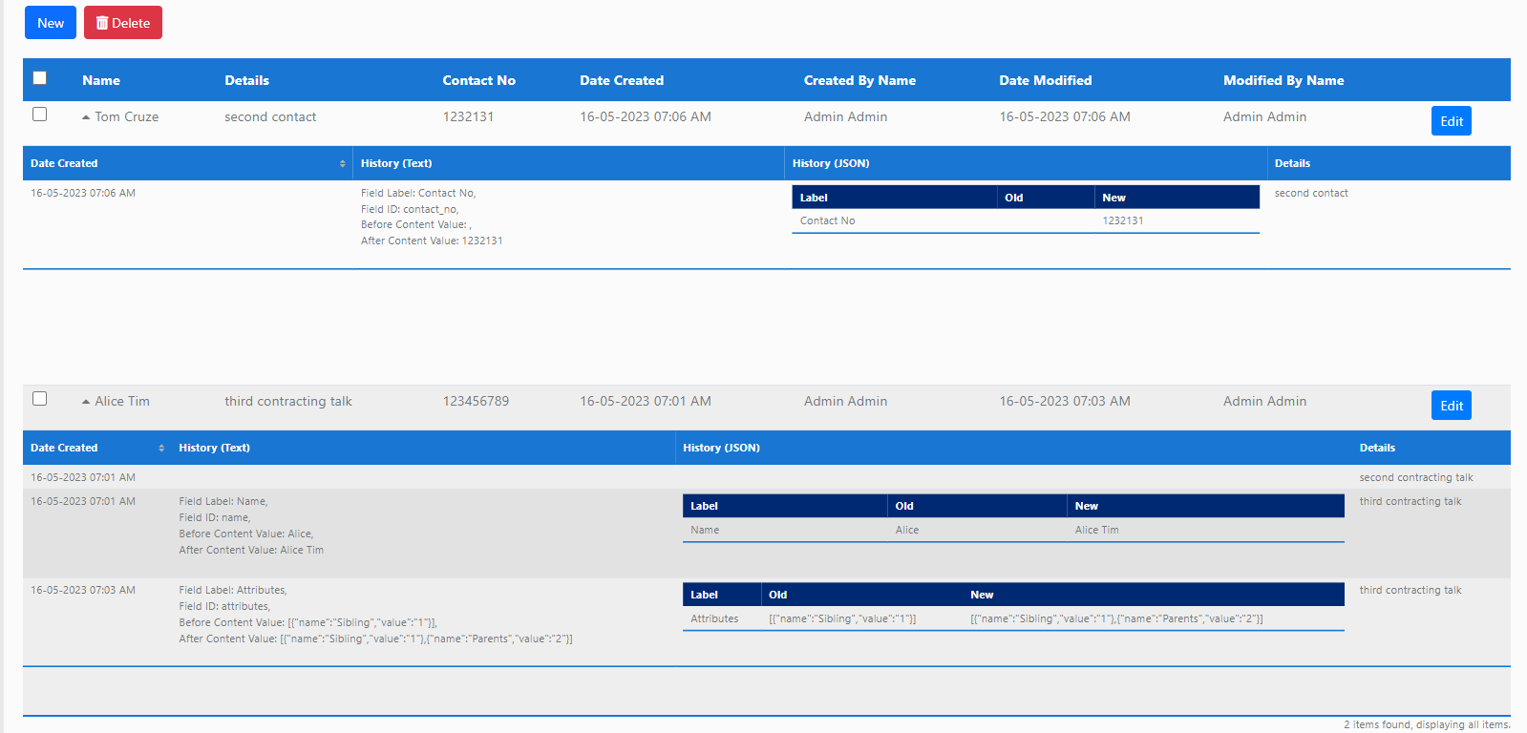Screen dimensions: 1527x733
Task: Edit the Alice Tim contact
Action: click(1451, 406)
